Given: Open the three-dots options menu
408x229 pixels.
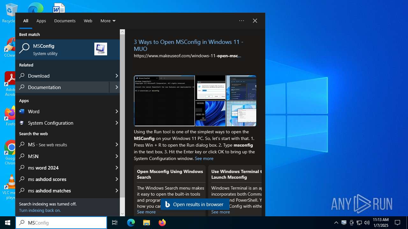Looking at the screenshot, I should 242,21.
